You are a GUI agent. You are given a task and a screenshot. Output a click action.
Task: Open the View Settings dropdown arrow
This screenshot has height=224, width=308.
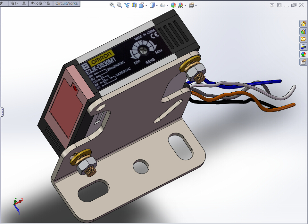click(x=196, y=5)
